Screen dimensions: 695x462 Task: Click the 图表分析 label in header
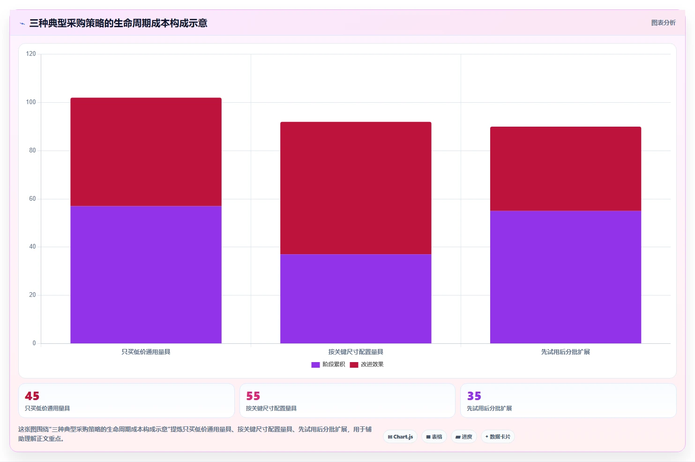663,23
